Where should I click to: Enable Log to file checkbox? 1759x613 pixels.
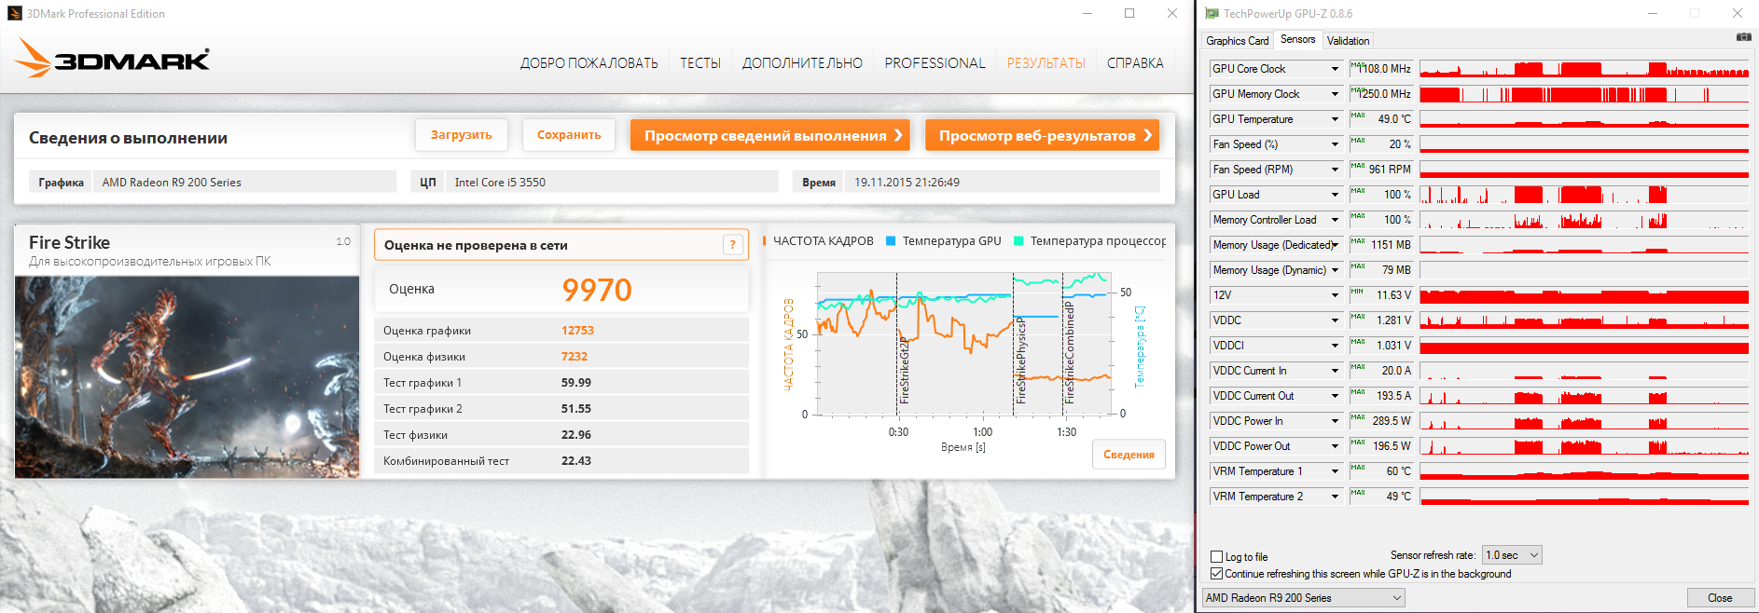click(1216, 557)
